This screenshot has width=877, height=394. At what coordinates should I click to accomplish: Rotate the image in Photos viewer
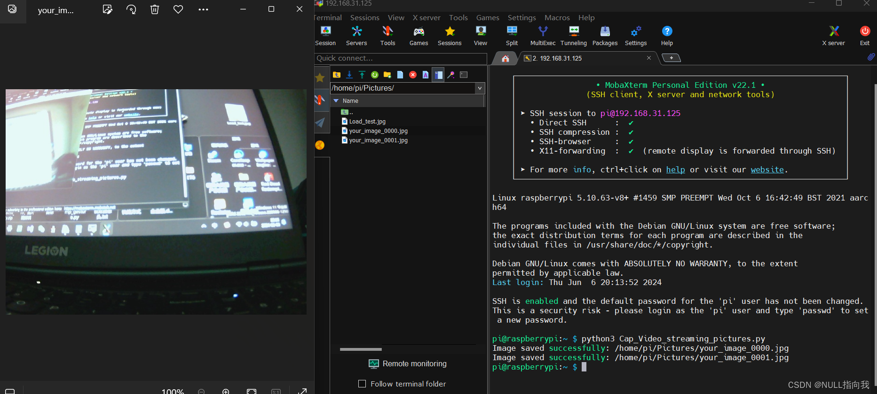coord(131,9)
